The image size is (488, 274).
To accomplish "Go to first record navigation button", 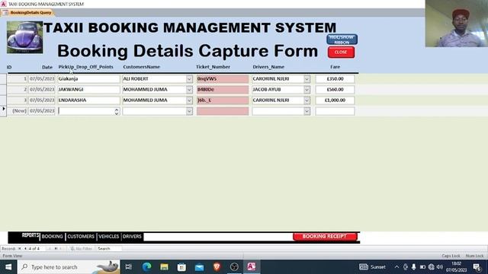I will click(x=20, y=249).
